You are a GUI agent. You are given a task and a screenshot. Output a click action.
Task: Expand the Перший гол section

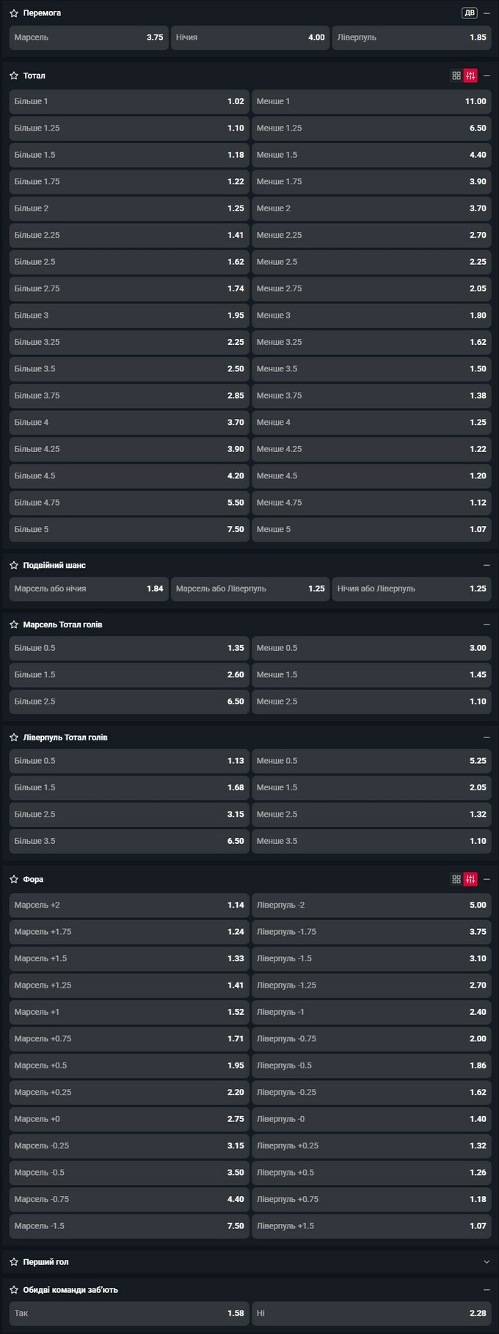487,1262
